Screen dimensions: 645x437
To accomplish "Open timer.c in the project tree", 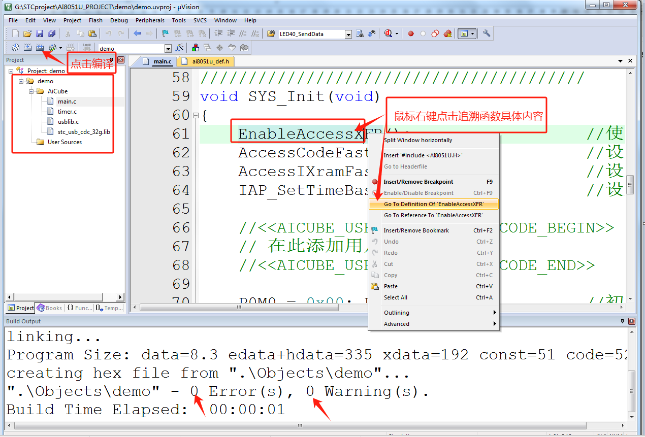I will pos(67,112).
